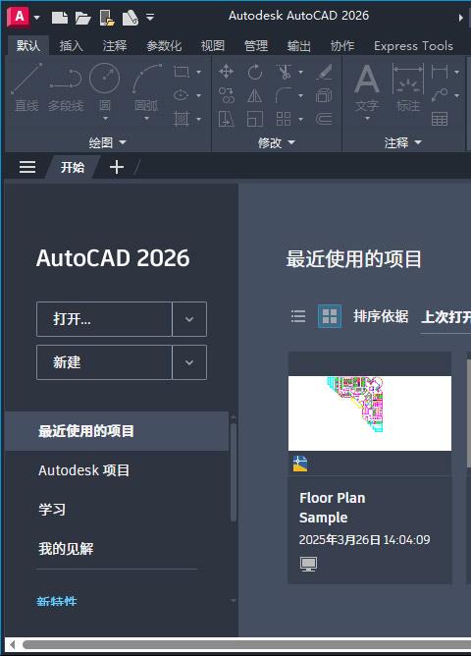Open the 新特性 link
The height and width of the screenshot is (656, 471).
click(x=57, y=601)
